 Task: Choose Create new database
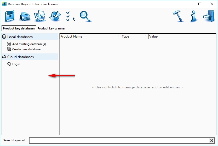click(26, 49)
